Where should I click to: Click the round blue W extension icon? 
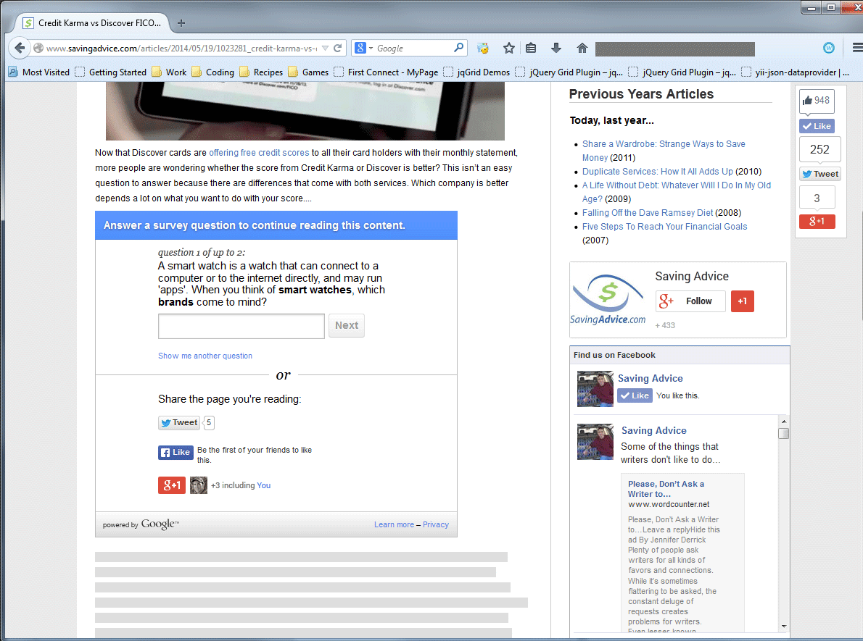pos(828,48)
